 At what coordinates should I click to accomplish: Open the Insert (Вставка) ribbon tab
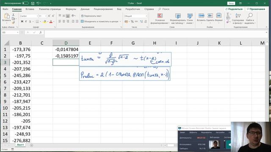click(30, 9)
